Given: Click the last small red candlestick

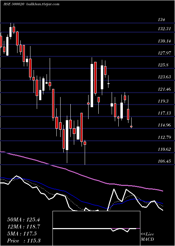Looking at the screenshot, I should [x=131, y=127].
